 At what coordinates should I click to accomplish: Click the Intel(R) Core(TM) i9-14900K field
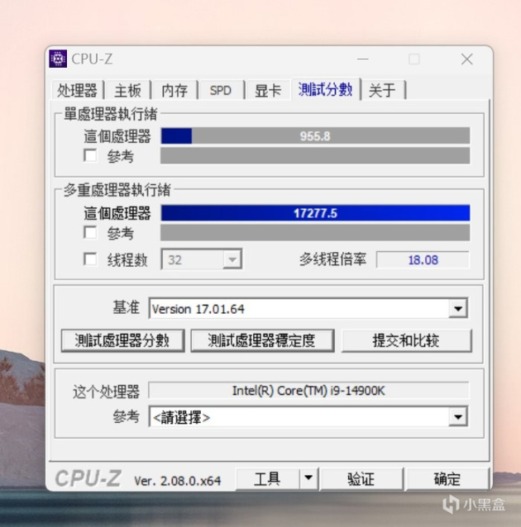click(308, 391)
